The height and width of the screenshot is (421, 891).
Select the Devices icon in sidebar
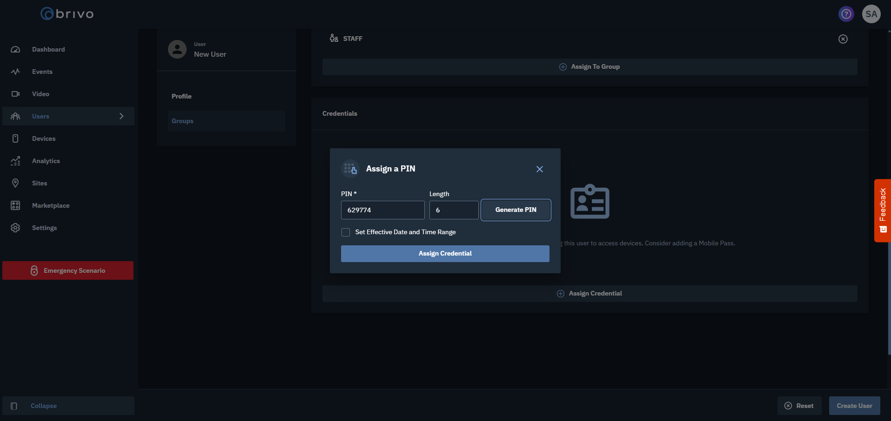(x=15, y=138)
